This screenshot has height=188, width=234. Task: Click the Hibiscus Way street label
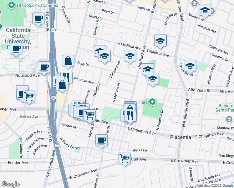(x=211, y=74)
